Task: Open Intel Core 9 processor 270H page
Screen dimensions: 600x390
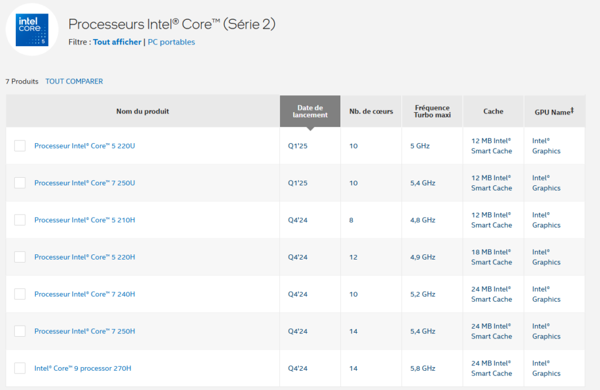Action: point(83,368)
